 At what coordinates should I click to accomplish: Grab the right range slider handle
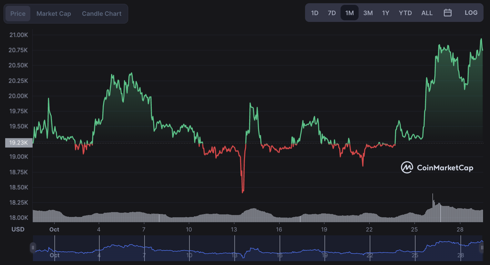coord(482,248)
